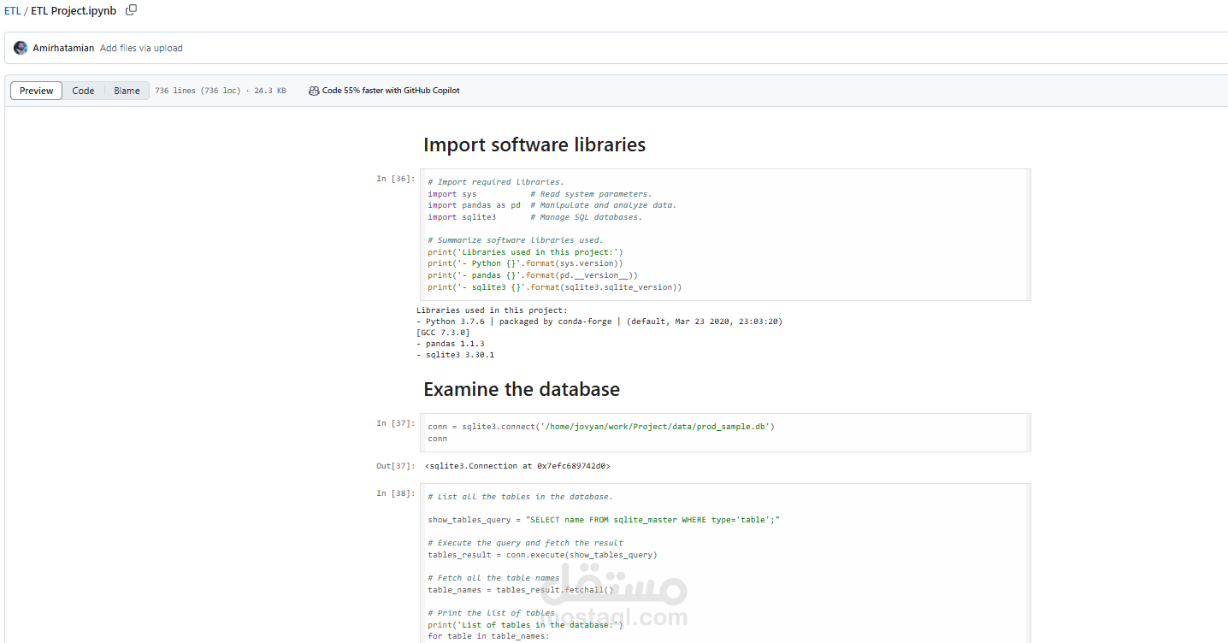Open the ETL breadcrumb folder link

coord(13,10)
